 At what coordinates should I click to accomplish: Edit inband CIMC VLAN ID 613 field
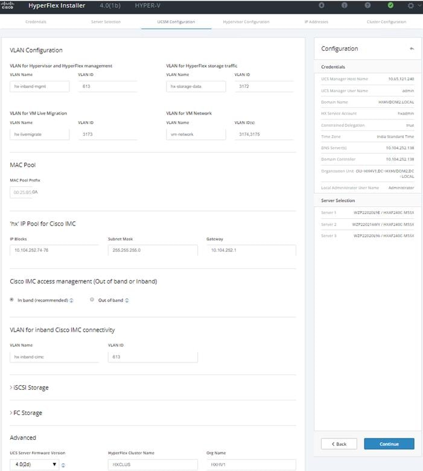tap(153, 357)
